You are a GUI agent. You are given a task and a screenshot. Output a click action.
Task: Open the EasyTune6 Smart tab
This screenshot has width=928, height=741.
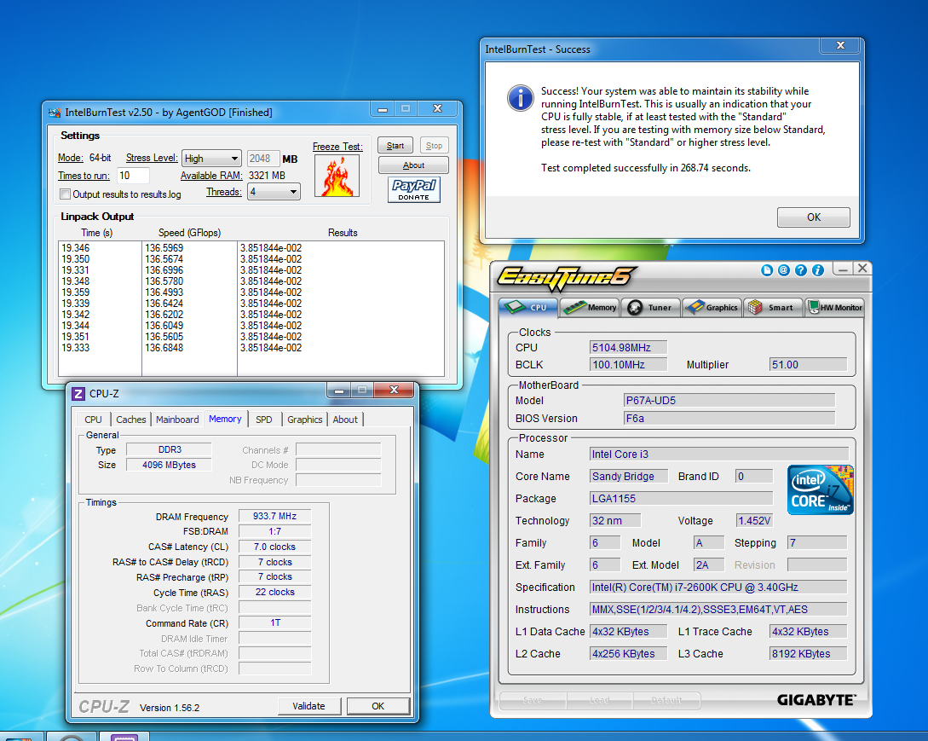click(772, 308)
